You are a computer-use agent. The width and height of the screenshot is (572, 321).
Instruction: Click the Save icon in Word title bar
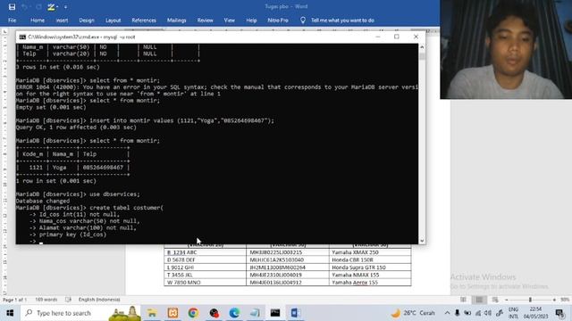[12, 6]
